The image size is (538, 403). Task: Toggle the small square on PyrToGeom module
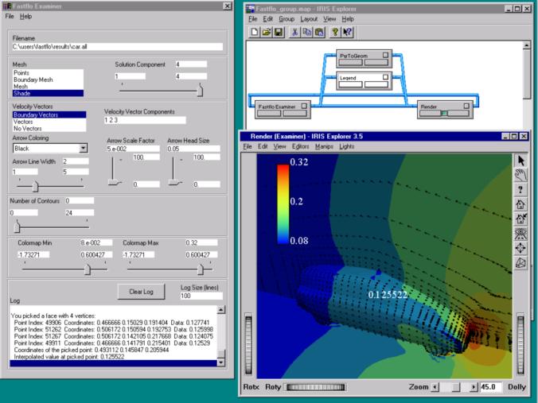(386, 55)
